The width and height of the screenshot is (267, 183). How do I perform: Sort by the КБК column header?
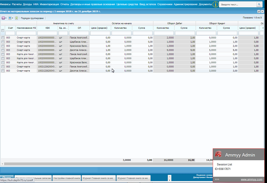pos(47,28)
